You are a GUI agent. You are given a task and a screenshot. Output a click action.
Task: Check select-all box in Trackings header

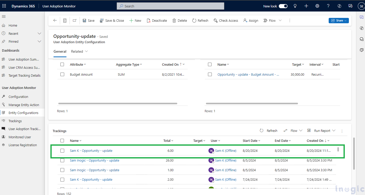tap(62, 141)
